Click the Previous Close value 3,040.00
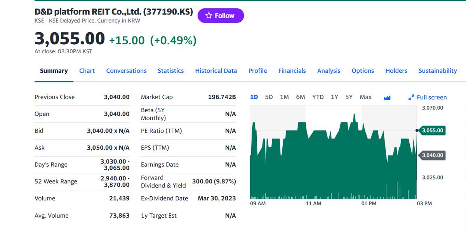 click(116, 97)
